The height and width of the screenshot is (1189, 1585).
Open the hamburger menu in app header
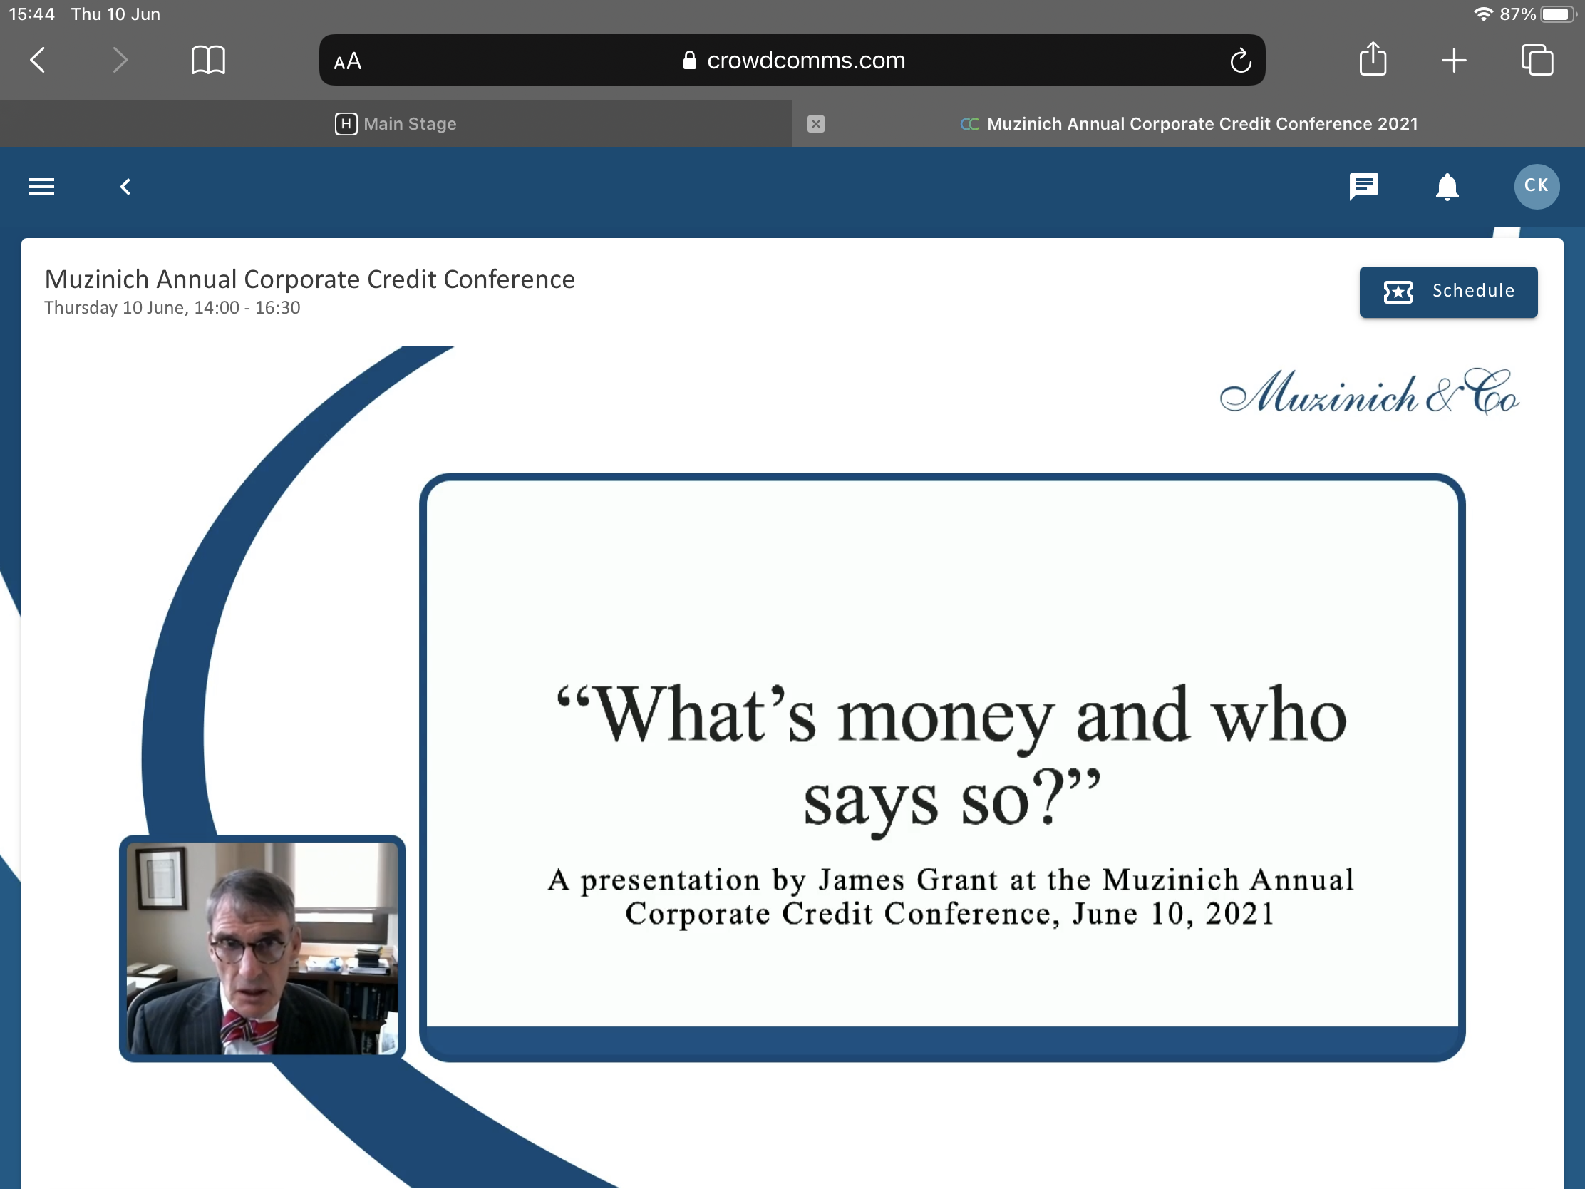pos(41,187)
